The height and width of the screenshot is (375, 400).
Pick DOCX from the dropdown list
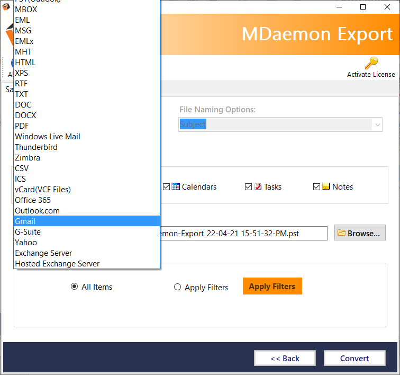87,115
